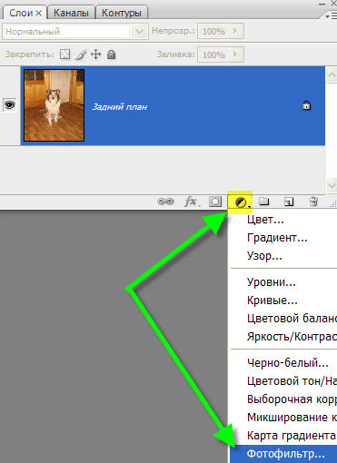The image size is (337, 463).
Task: Switch to the Каналы tab
Action: [x=71, y=13]
